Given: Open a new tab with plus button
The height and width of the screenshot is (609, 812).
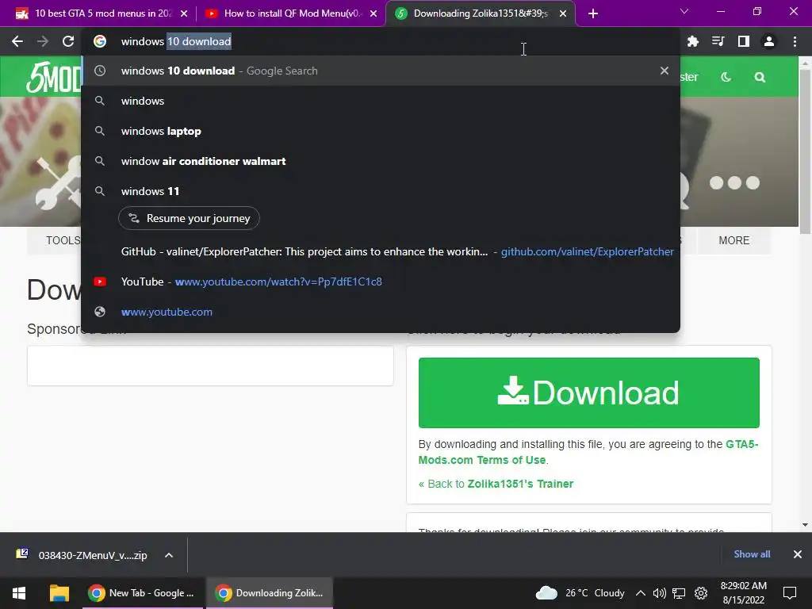Looking at the screenshot, I should tap(593, 13).
